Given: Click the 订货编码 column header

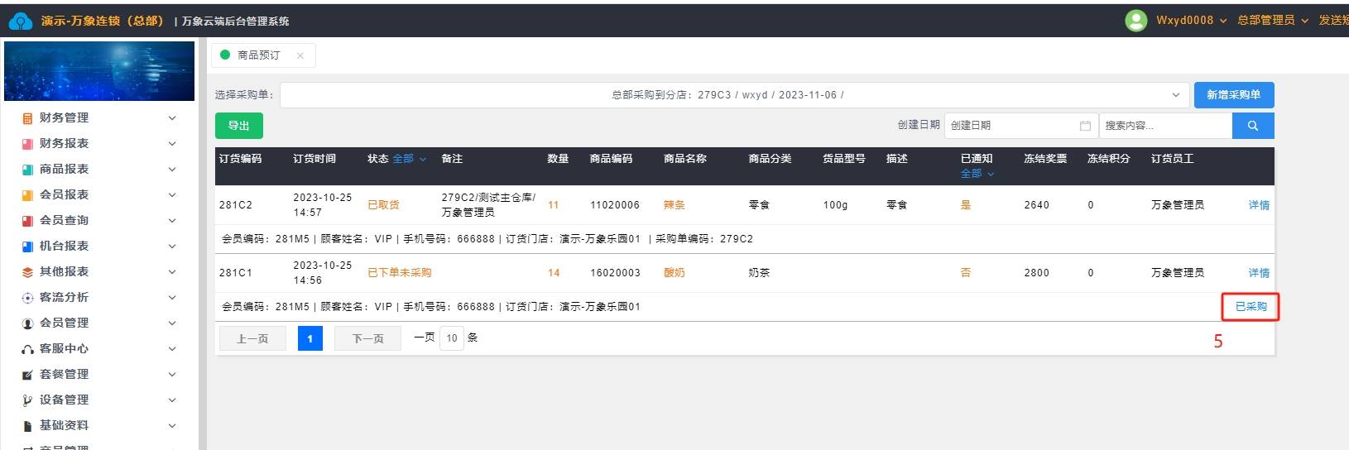Looking at the screenshot, I should [x=240, y=159].
